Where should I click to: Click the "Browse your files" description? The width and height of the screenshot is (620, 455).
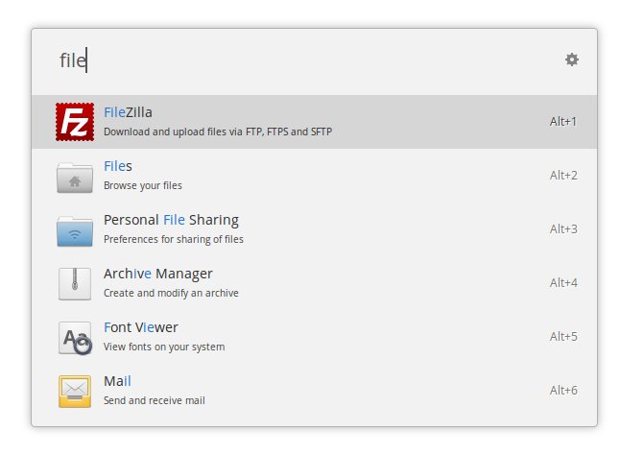(x=143, y=185)
